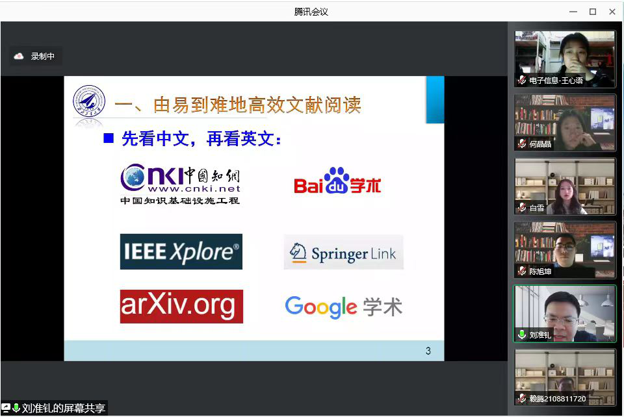Click the cloud recording icon

(x=19, y=57)
